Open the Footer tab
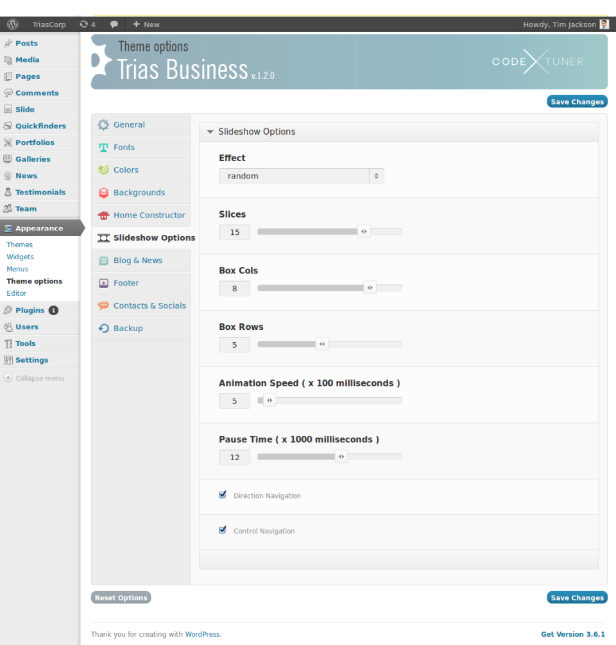Screen dimensions: 616x645 point(141,283)
